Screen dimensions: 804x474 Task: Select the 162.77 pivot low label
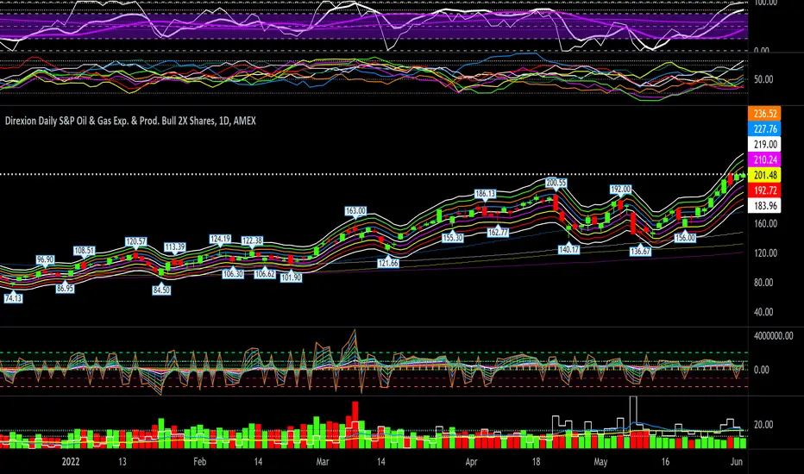[498, 233]
